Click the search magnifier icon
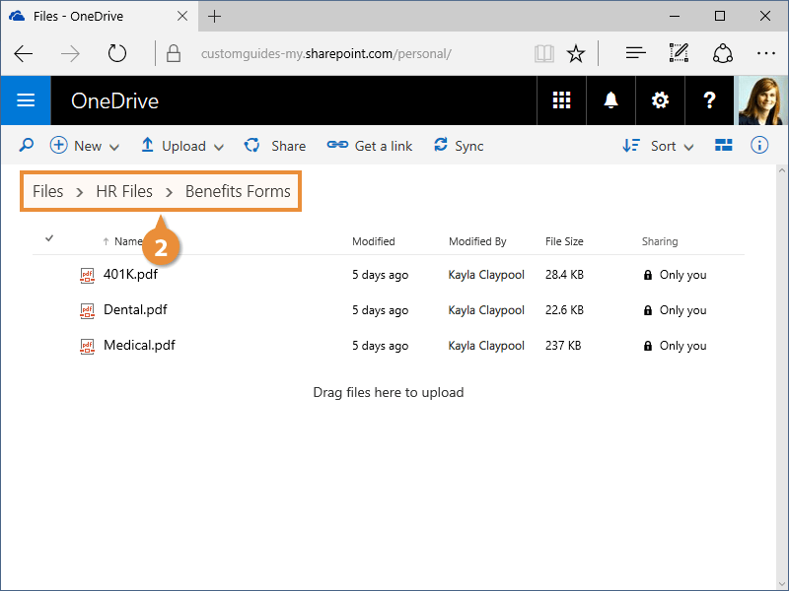Viewport: 789px width, 591px height. click(x=27, y=146)
